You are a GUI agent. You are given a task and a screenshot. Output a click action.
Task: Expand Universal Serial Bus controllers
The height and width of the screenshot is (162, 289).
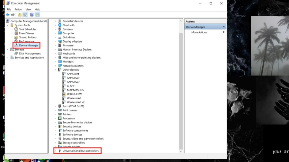coord(56,151)
